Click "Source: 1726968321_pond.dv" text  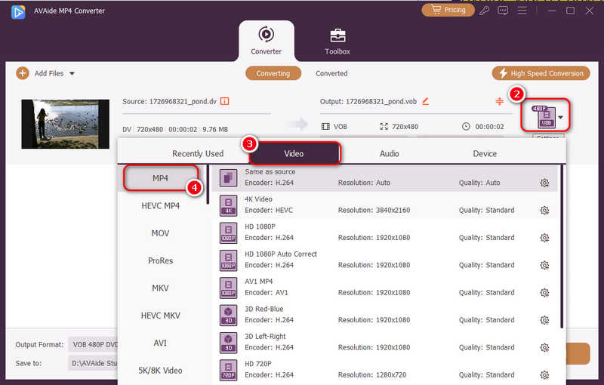coord(169,101)
